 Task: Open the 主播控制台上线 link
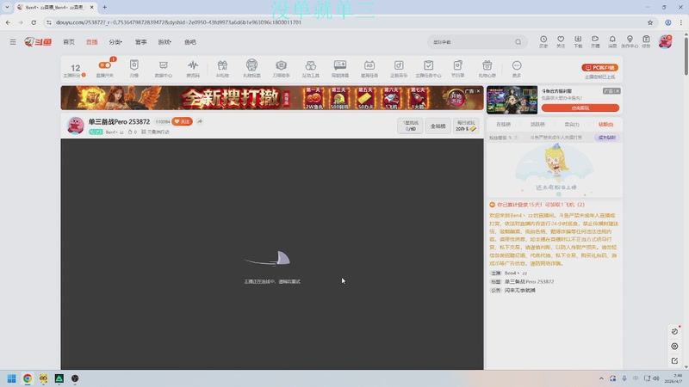[599, 77]
